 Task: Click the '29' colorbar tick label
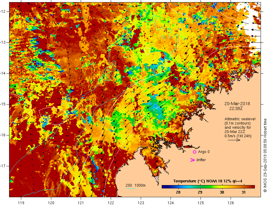(200, 192)
